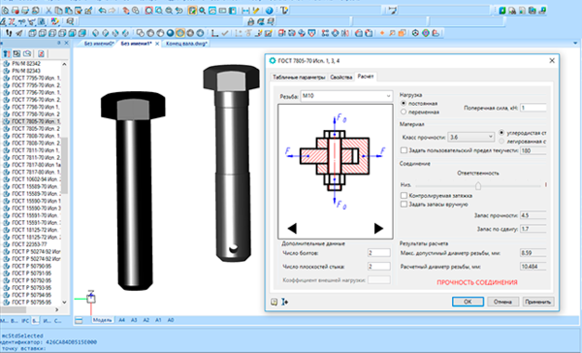This screenshot has height=353, width=582.
Task: Click the green checkmark toolbar icon
Action: [225, 33]
